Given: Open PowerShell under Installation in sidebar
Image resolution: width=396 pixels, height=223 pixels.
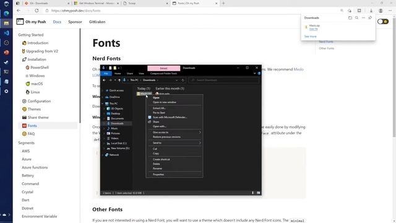Looking at the screenshot, I should pos(40,68).
